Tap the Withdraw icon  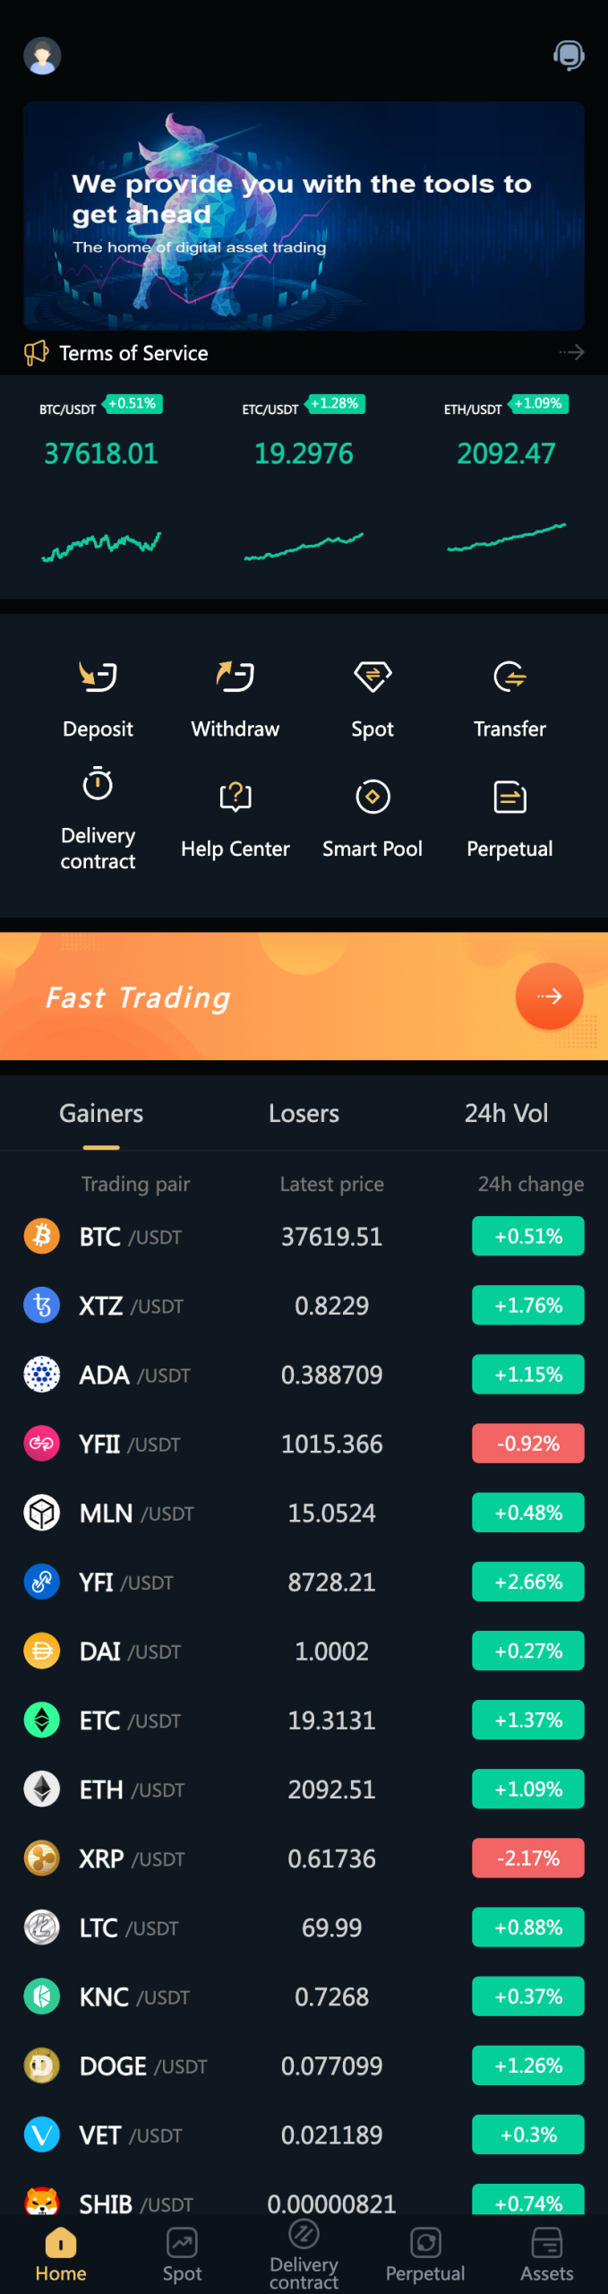[235, 677]
